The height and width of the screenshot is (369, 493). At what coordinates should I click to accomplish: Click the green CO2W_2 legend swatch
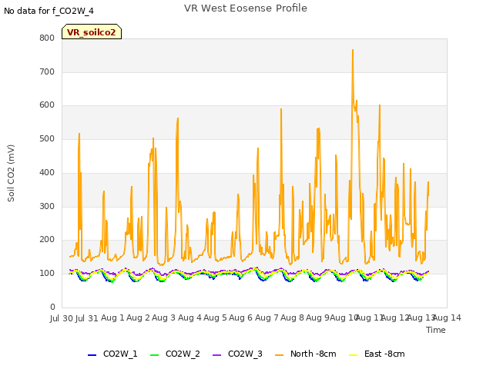coord(154,355)
